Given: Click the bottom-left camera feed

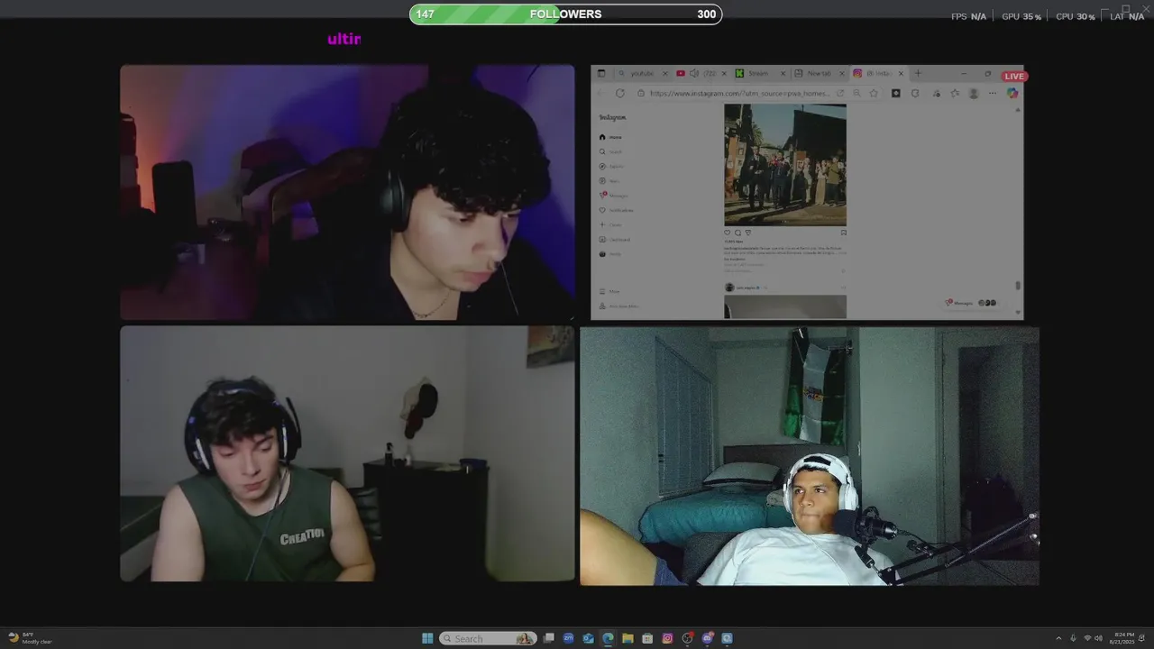Looking at the screenshot, I should point(347,453).
